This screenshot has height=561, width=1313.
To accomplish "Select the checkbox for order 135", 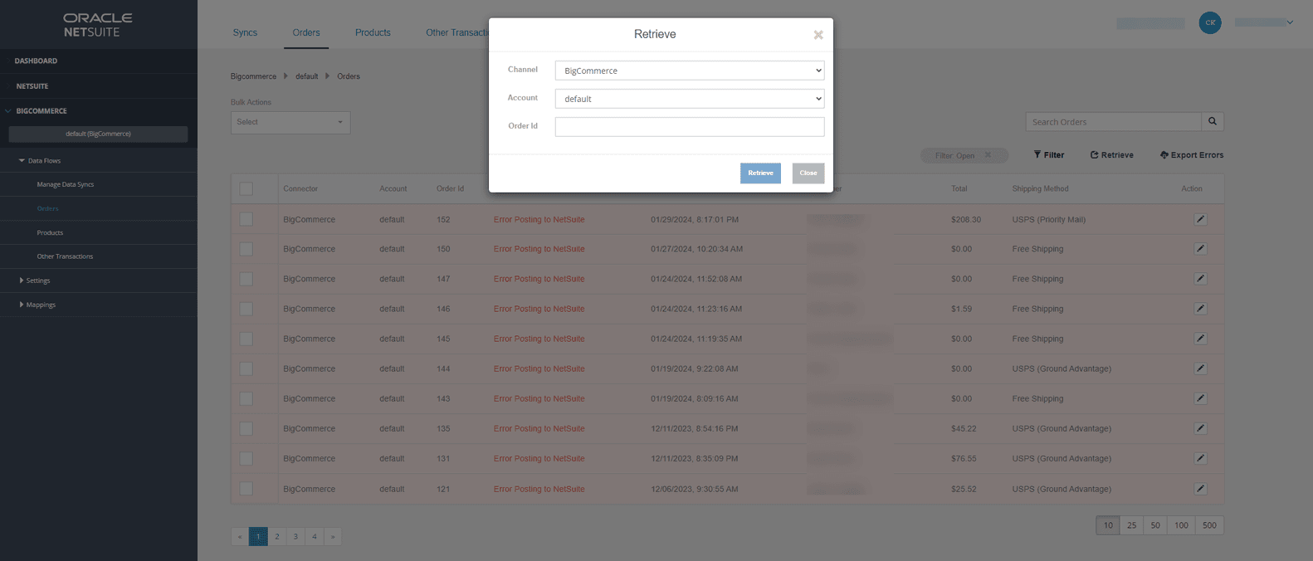I will click(246, 428).
